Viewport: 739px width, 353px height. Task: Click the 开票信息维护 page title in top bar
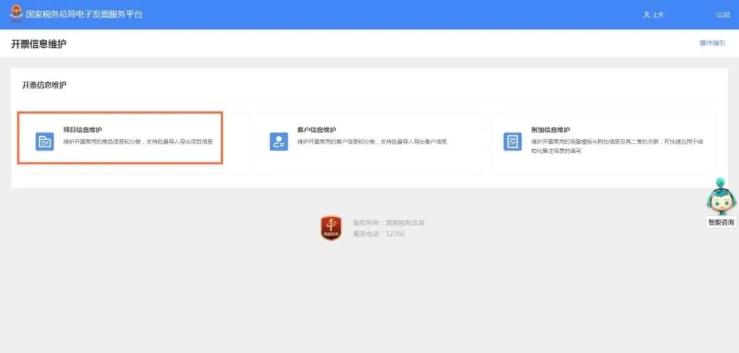tap(39, 44)
